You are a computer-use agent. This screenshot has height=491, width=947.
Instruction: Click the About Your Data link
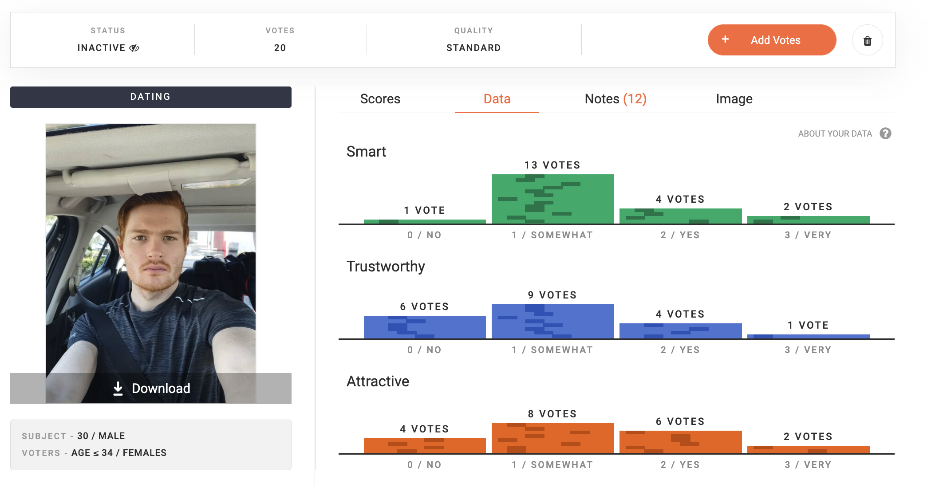point(835,134)
